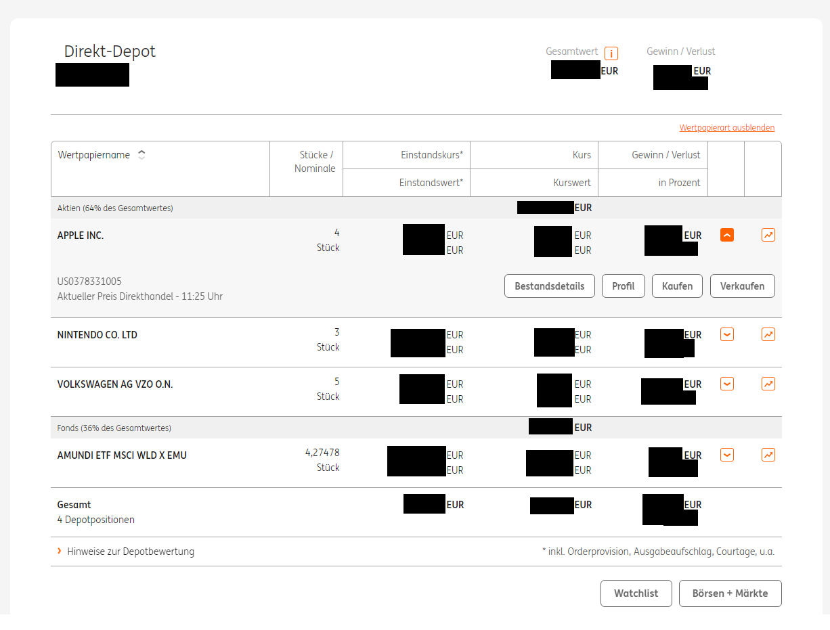Click Aktueller Preis Direkthandel - 11:25 Uhr
830x630 pixels.
coord(140,296)
